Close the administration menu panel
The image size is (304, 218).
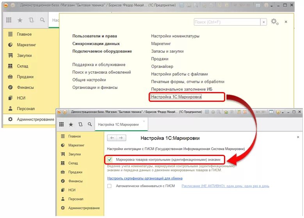286,22
